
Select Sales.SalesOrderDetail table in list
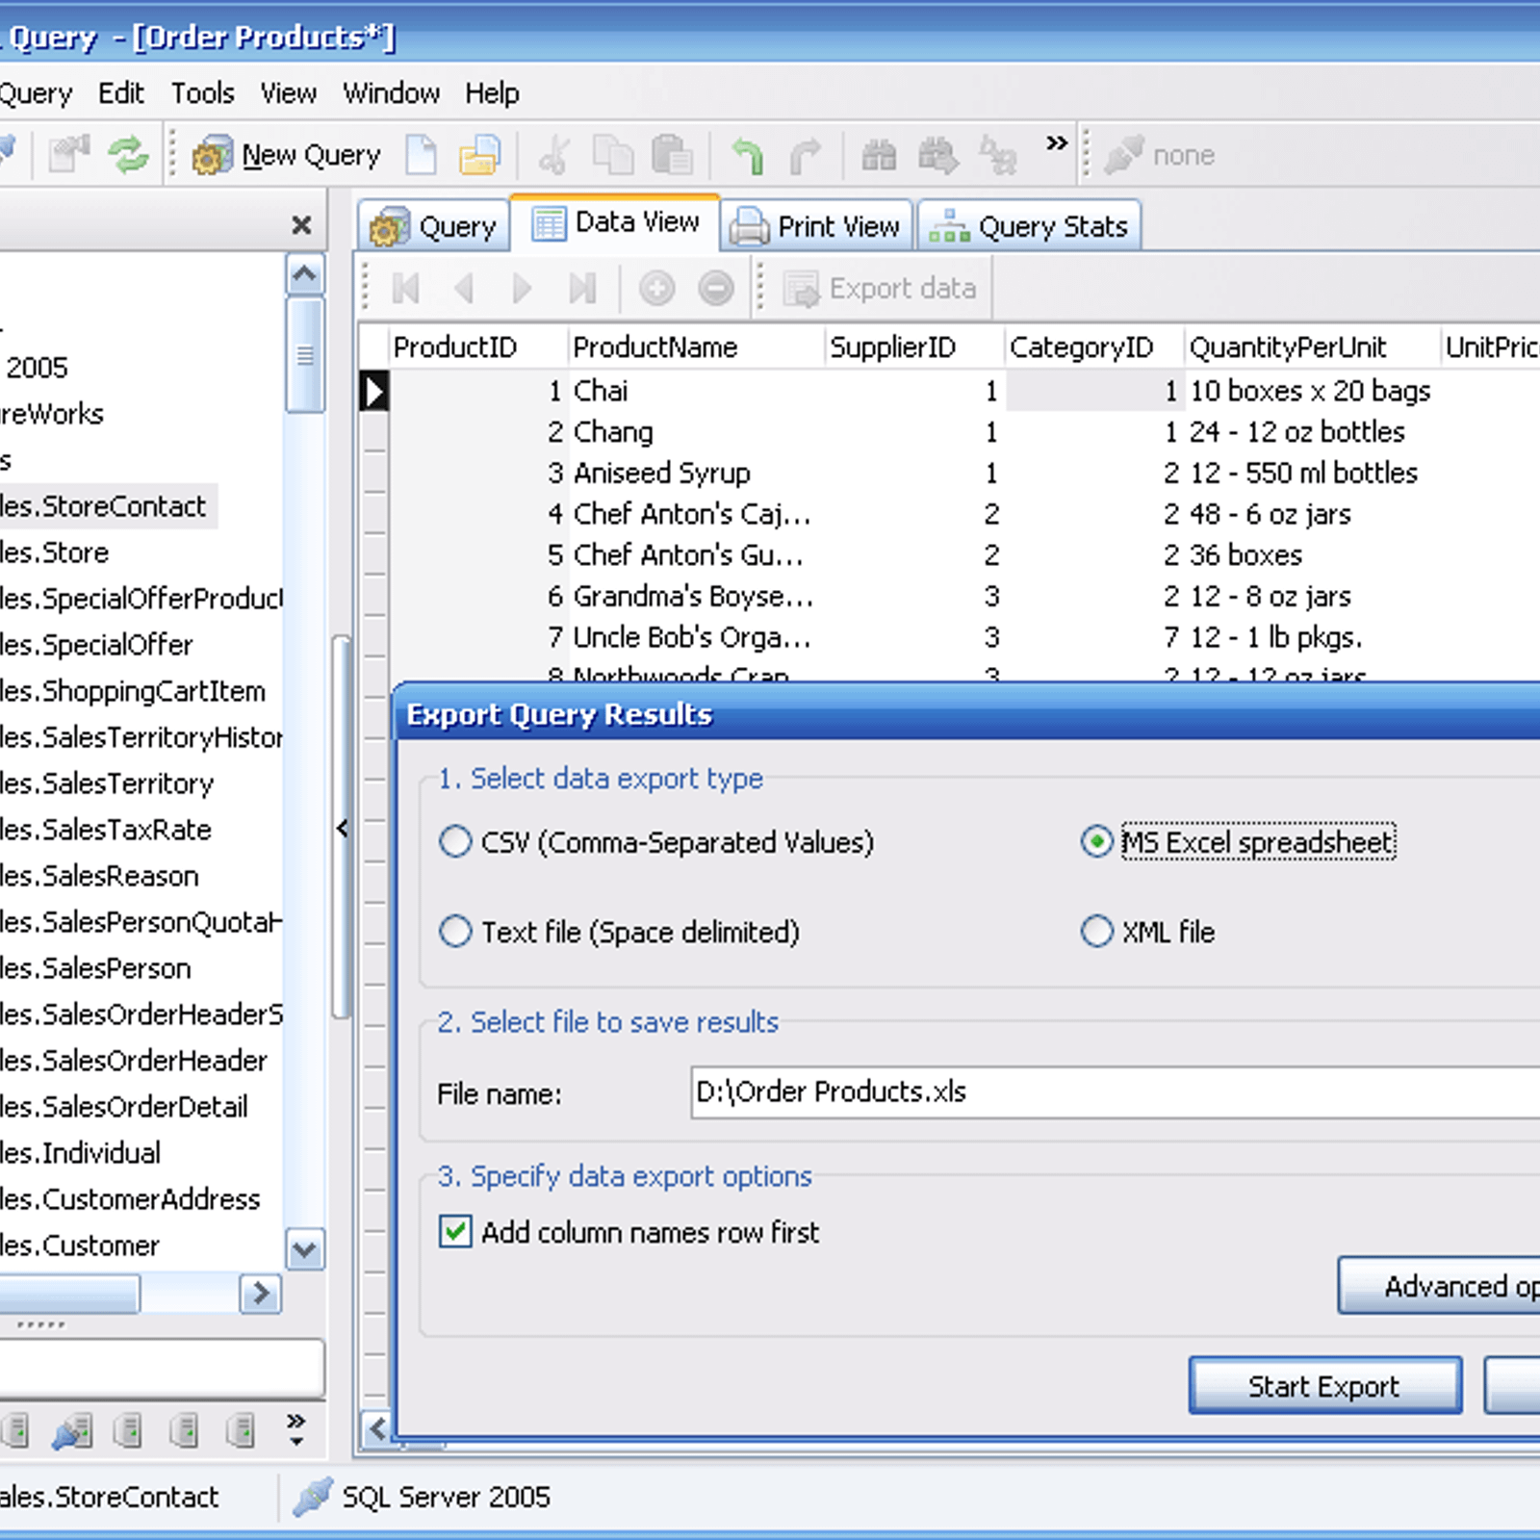124,1107
